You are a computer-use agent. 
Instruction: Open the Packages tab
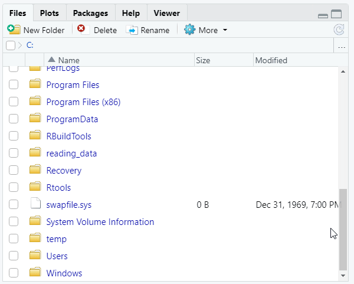90,12
